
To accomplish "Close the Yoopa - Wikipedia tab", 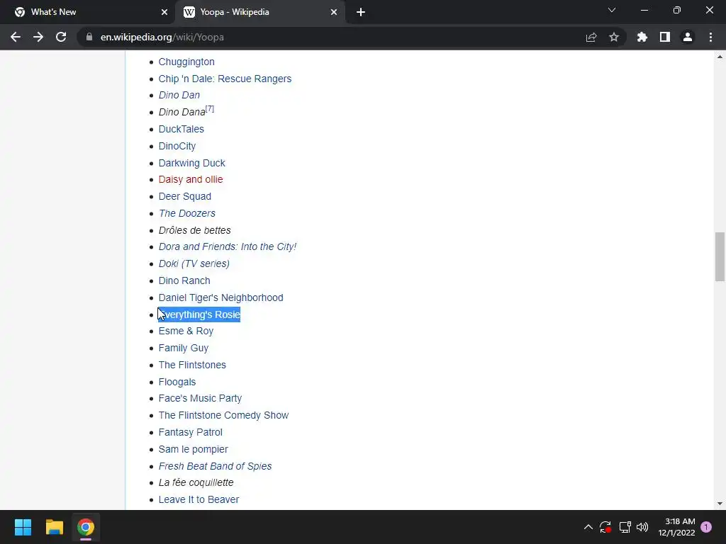I will point(334,12).
